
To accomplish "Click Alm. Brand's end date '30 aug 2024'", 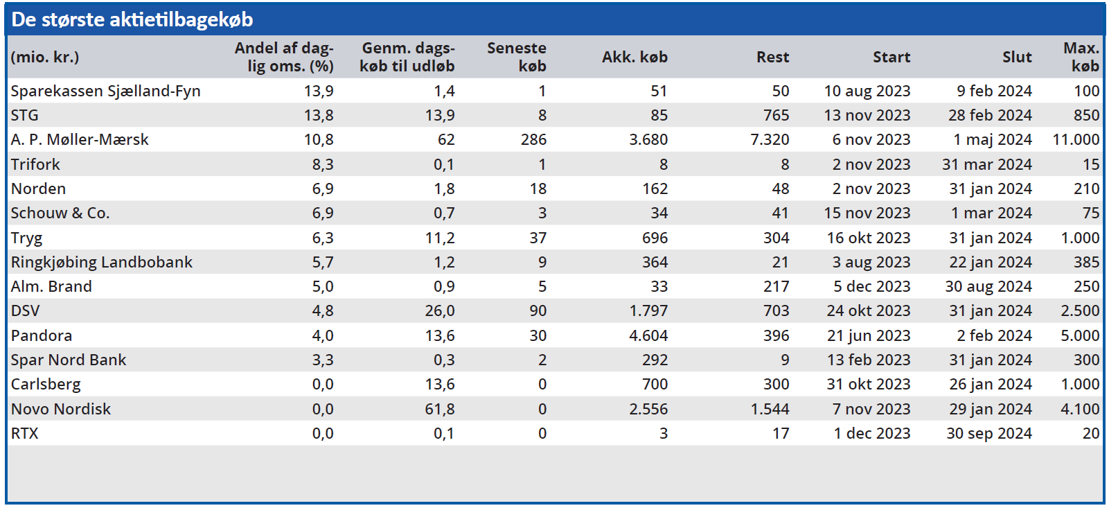I will pos(988,287).
